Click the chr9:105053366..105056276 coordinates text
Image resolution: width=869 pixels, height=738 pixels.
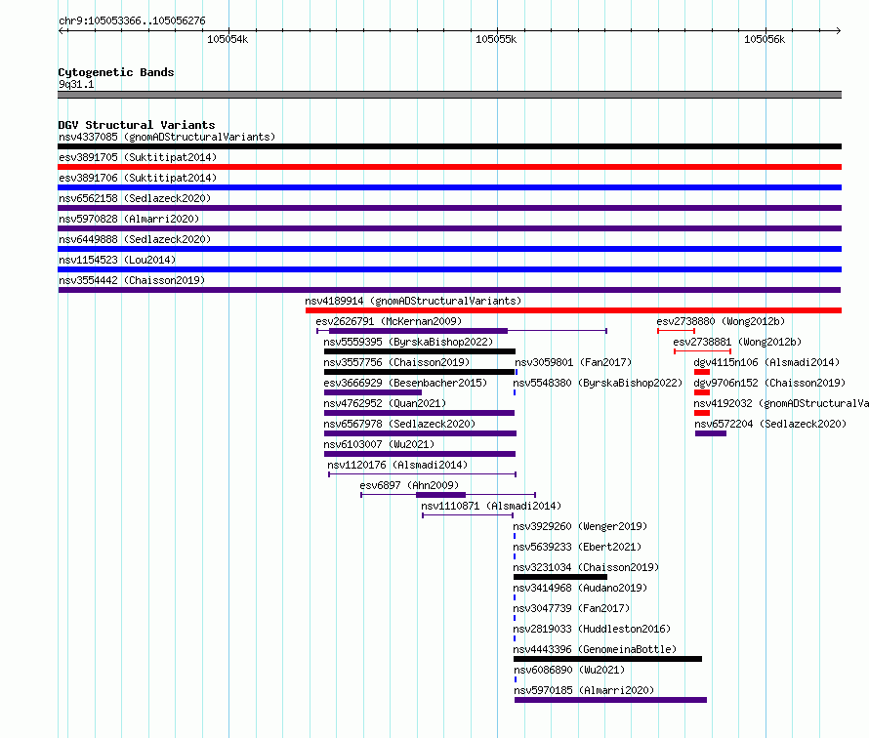132,20
